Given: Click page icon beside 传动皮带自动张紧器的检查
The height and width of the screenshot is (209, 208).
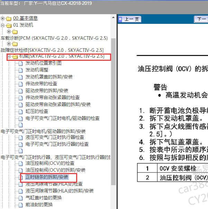Looking at the screenshot, I should point(20,98).
